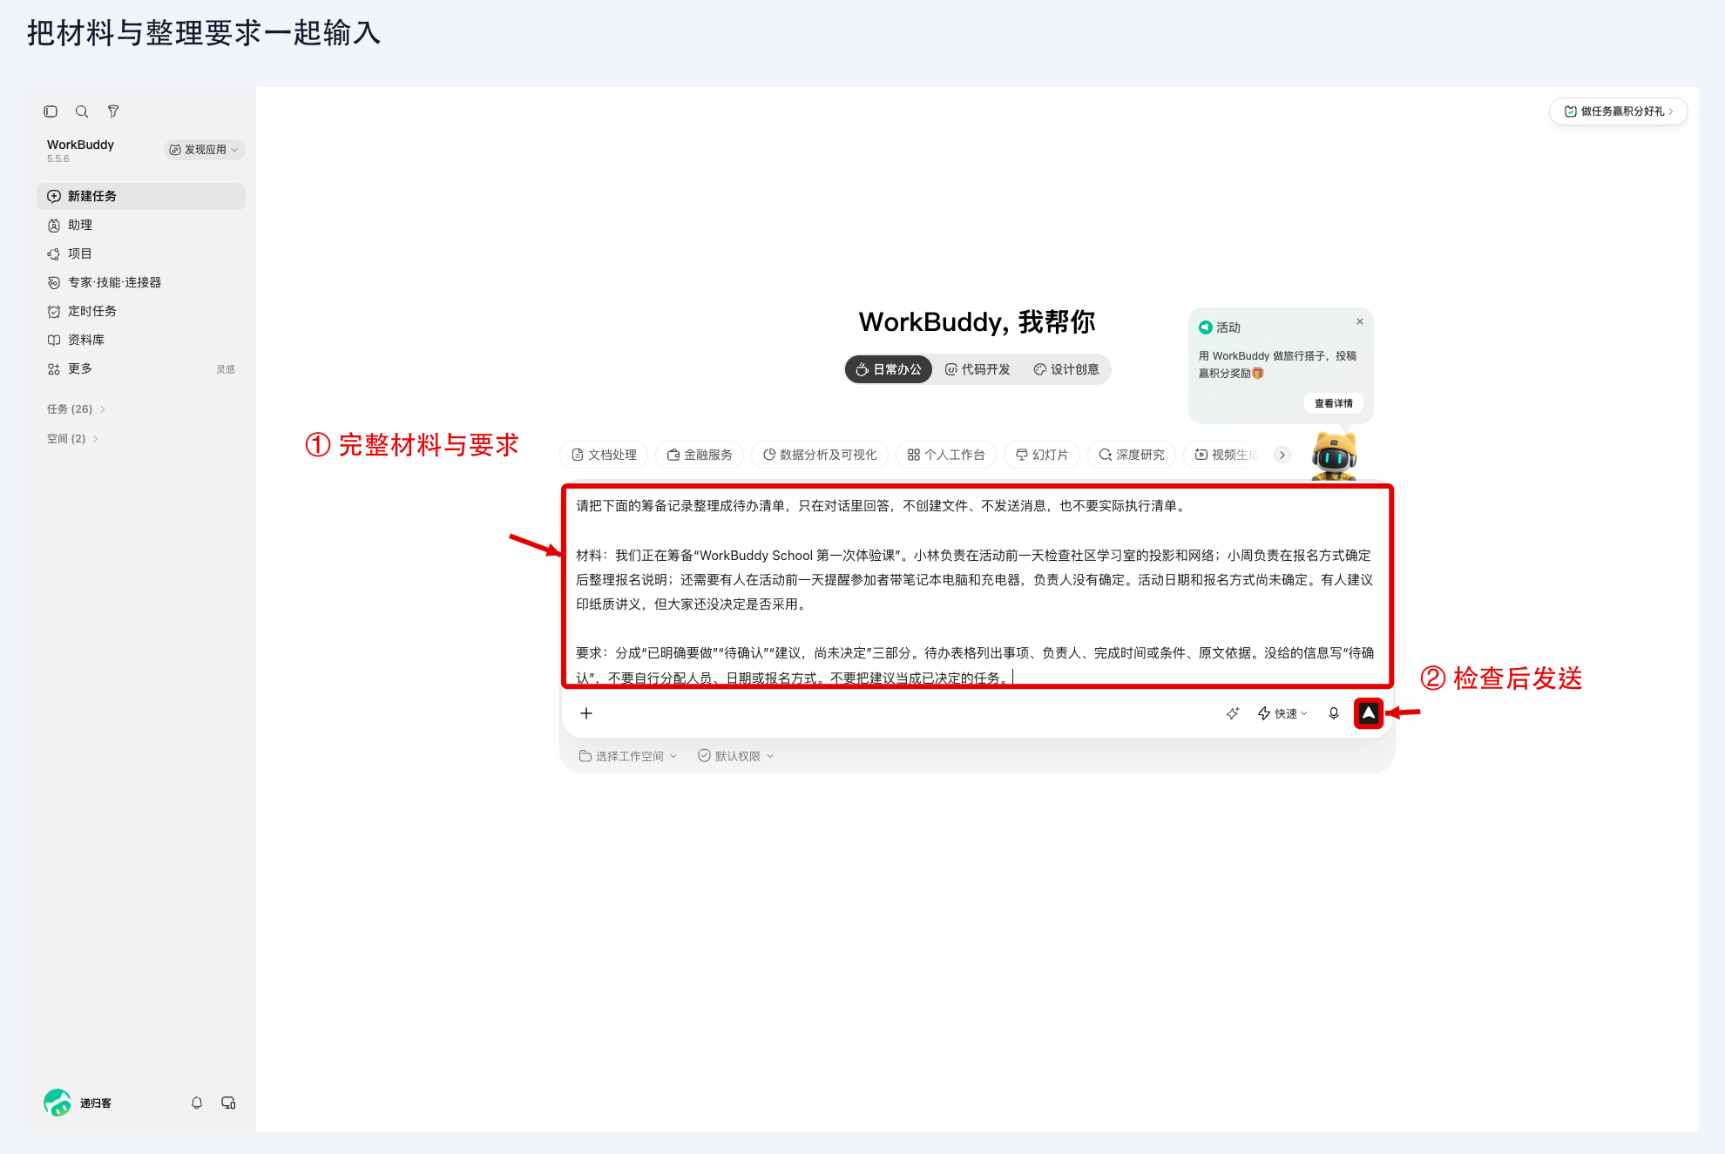Click the robot mascot image
The height and width of the screenshot is (1154, 1725).
1335,454
